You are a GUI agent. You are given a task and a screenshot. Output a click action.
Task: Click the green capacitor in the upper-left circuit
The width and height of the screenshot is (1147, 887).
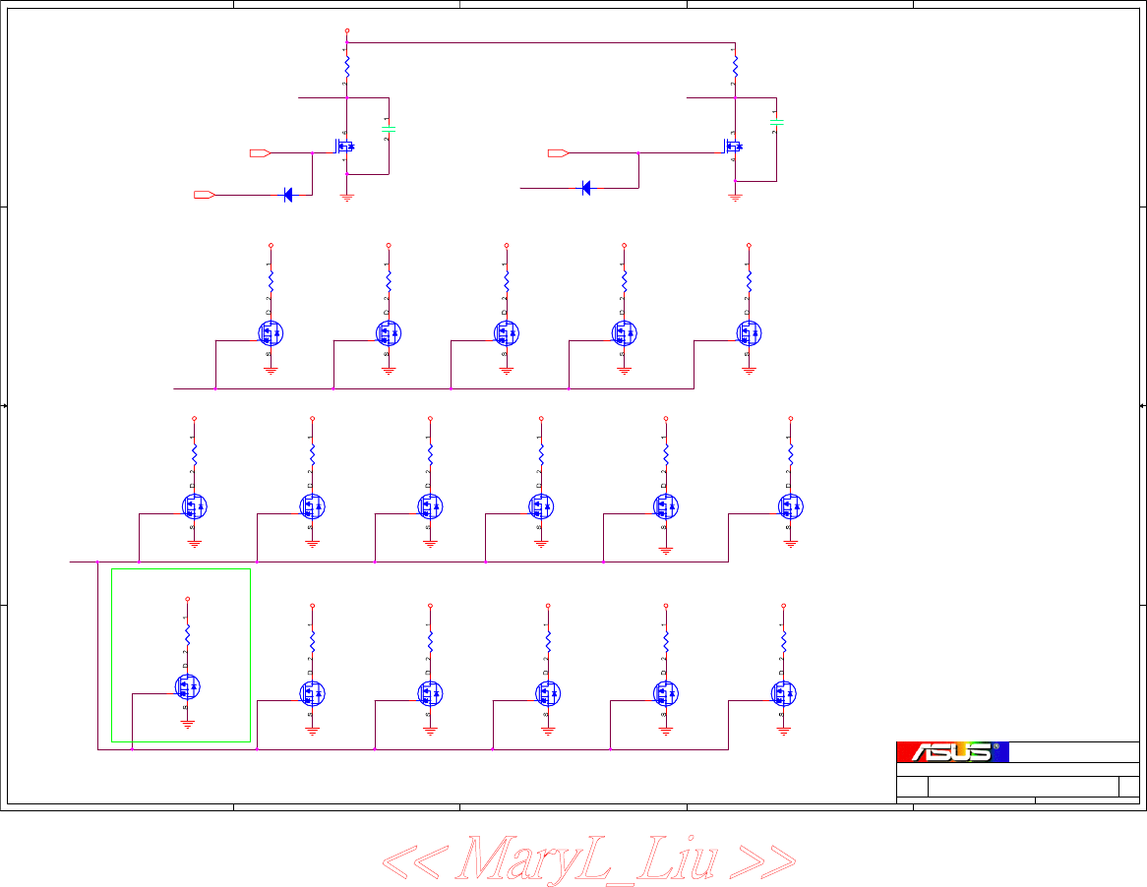(x=389, y=130)
